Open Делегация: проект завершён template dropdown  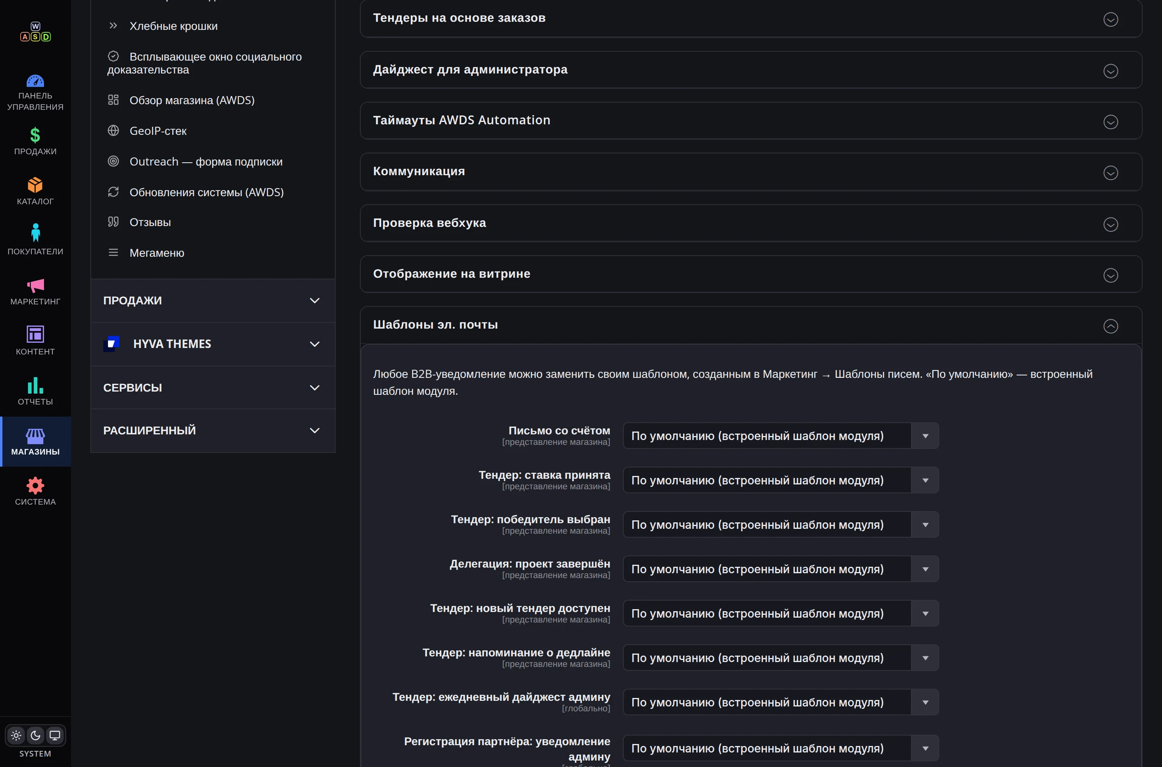coord(781,569)
